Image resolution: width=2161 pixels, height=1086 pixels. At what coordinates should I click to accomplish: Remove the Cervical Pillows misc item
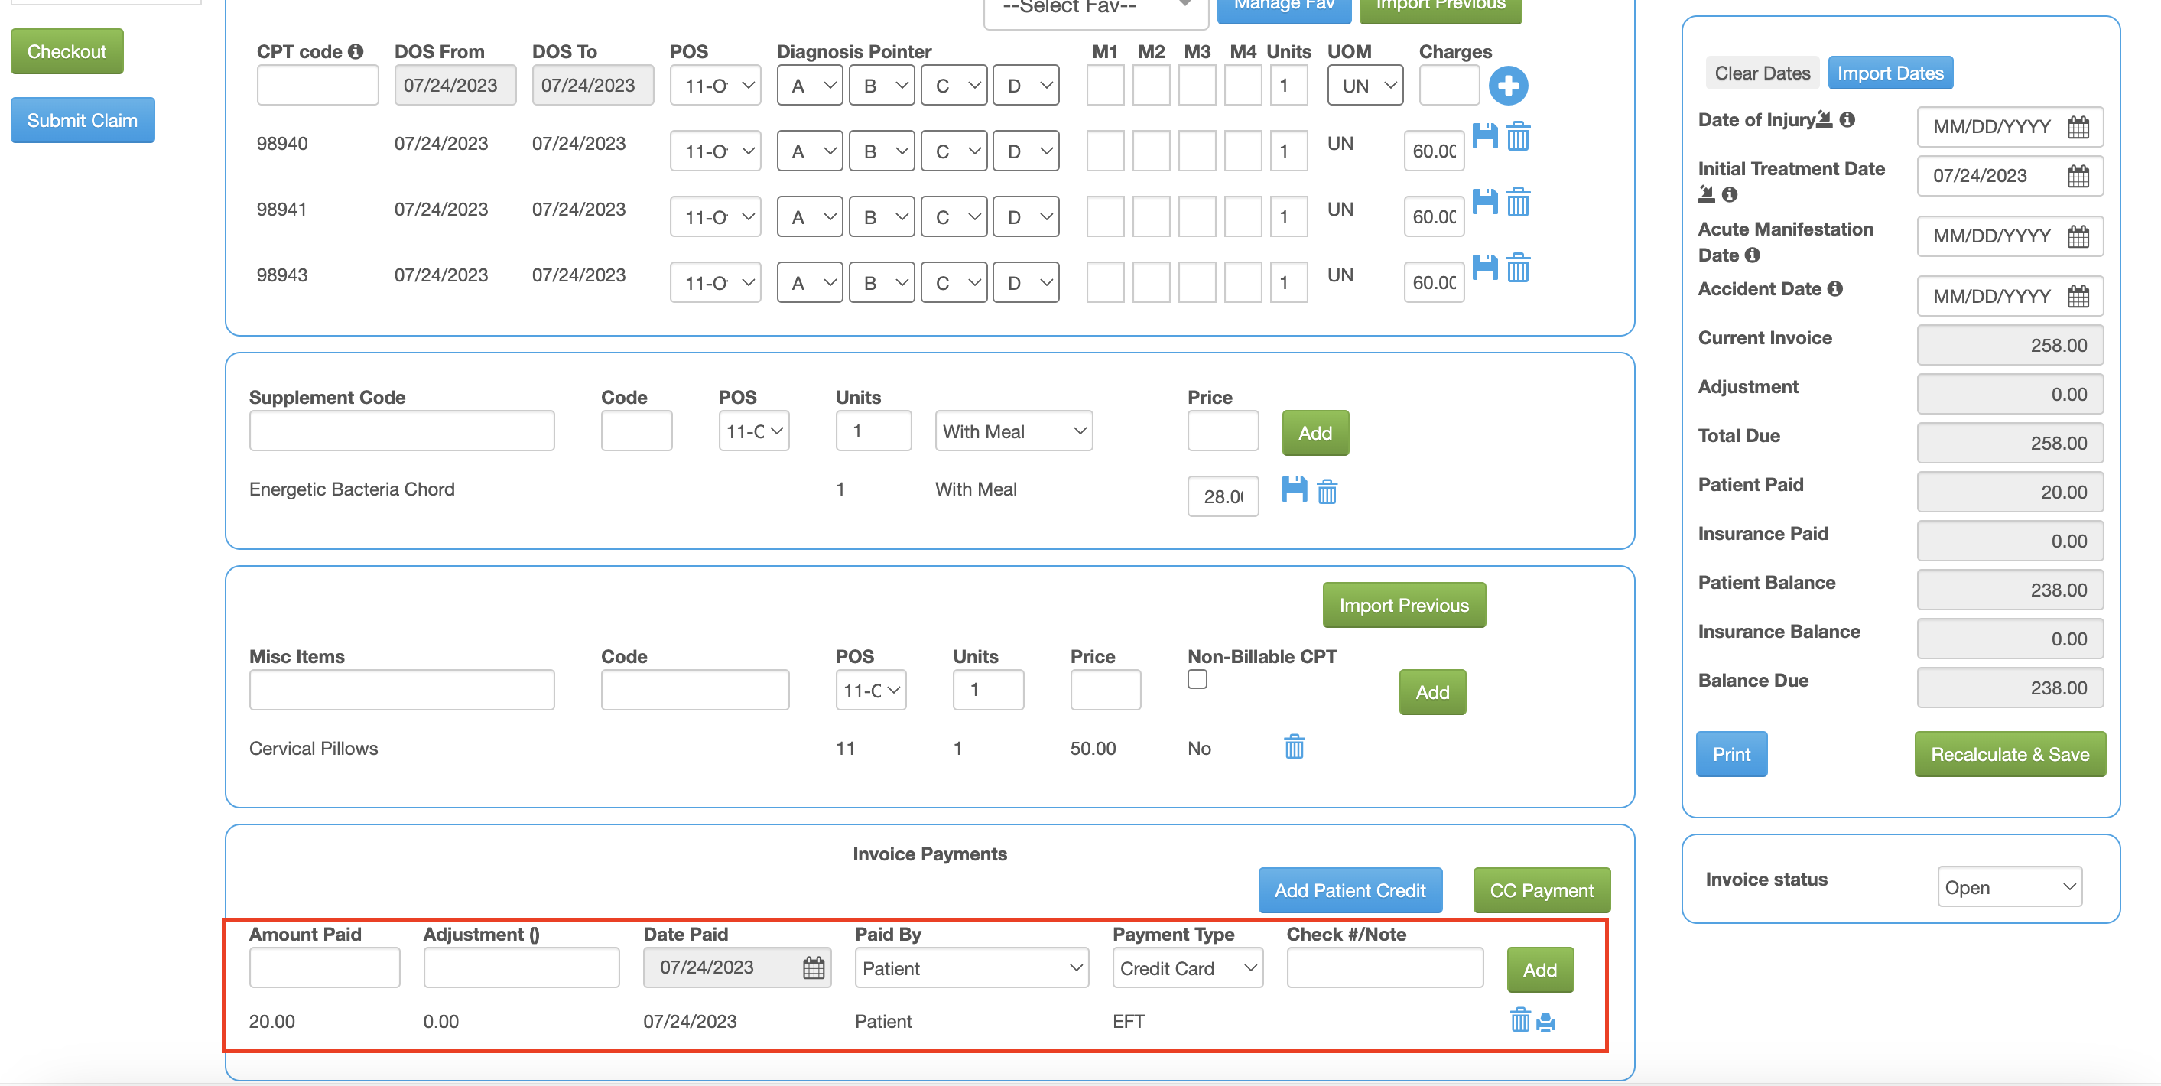[x=1295, y=746]
